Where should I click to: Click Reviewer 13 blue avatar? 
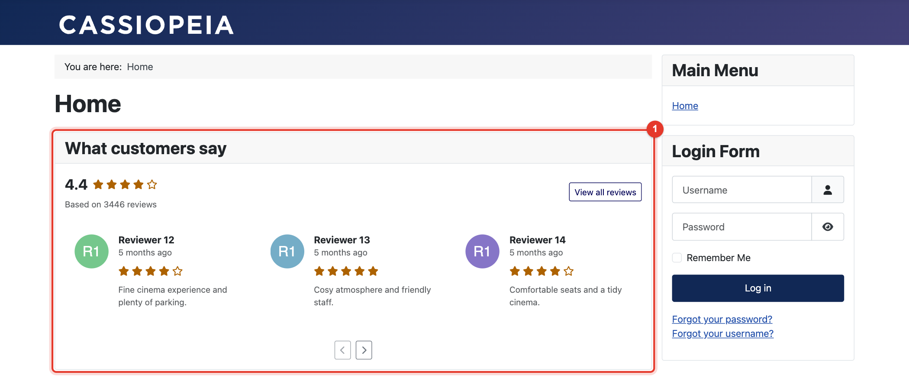tap(287, 251)
